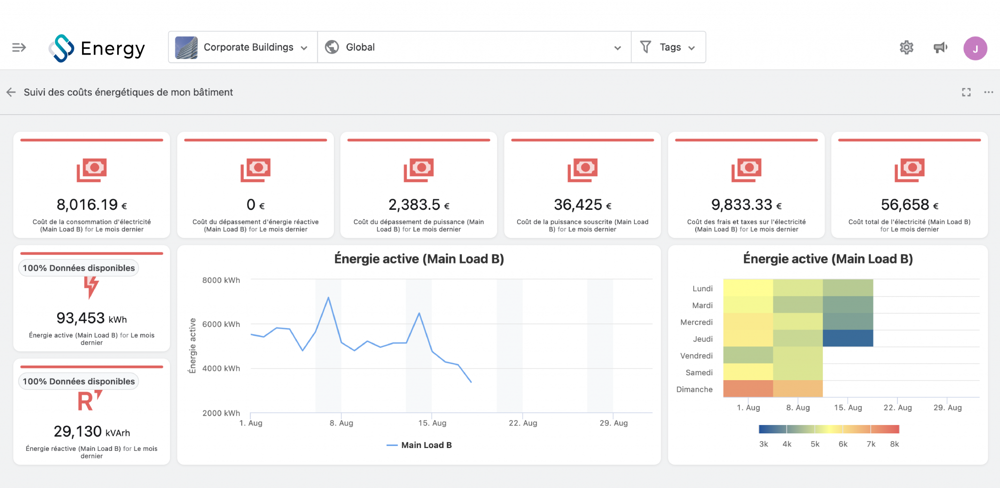Viewport: 1000px width, 488px height.
Task: Click the Coût total de l'électricité description
Action: coord(909,225)
